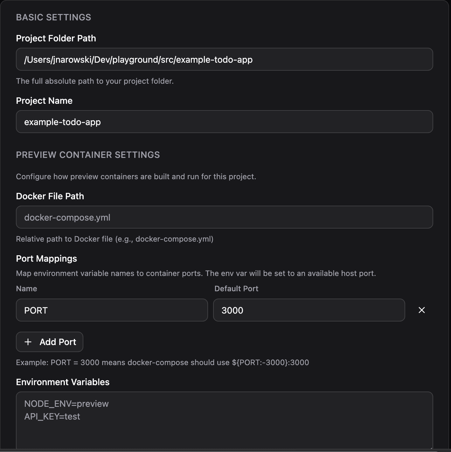451x452 pixels.
Task: Click the Port Mappings label
Action: point(46,258)
